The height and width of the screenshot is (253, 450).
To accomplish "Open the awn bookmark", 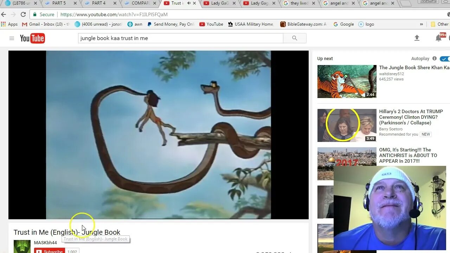I will (135, 24).
